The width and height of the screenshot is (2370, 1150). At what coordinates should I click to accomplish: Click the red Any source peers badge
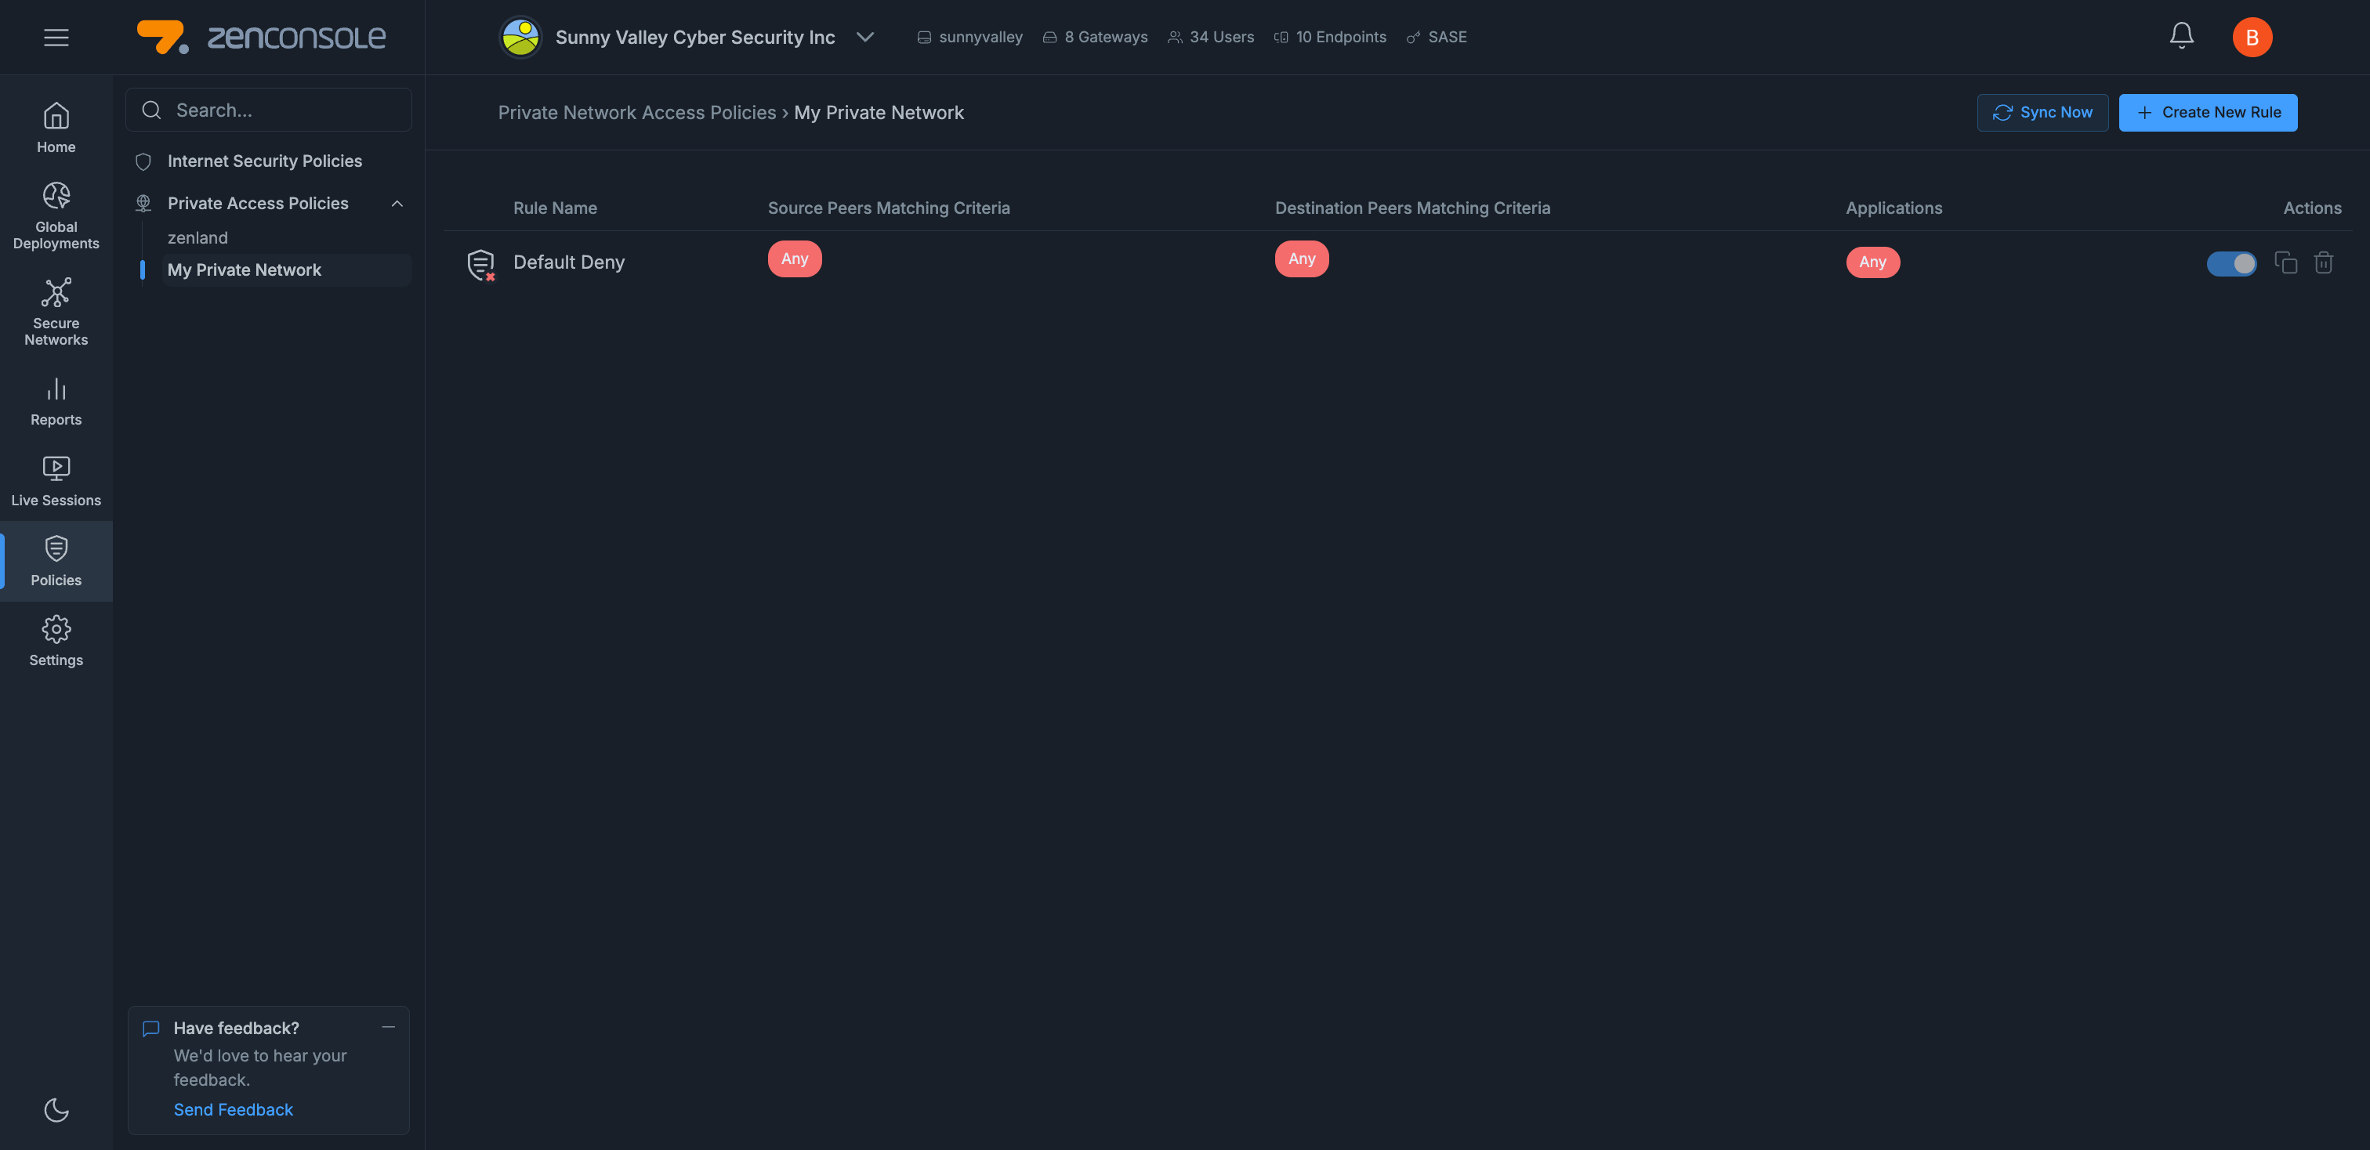(794, 259)
